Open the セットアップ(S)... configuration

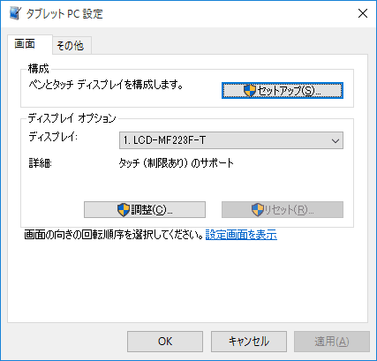pyautogui.click(x=283, y=91)
